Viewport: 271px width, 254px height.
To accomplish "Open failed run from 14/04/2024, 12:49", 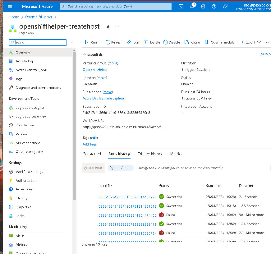I will tap(127, 233).
